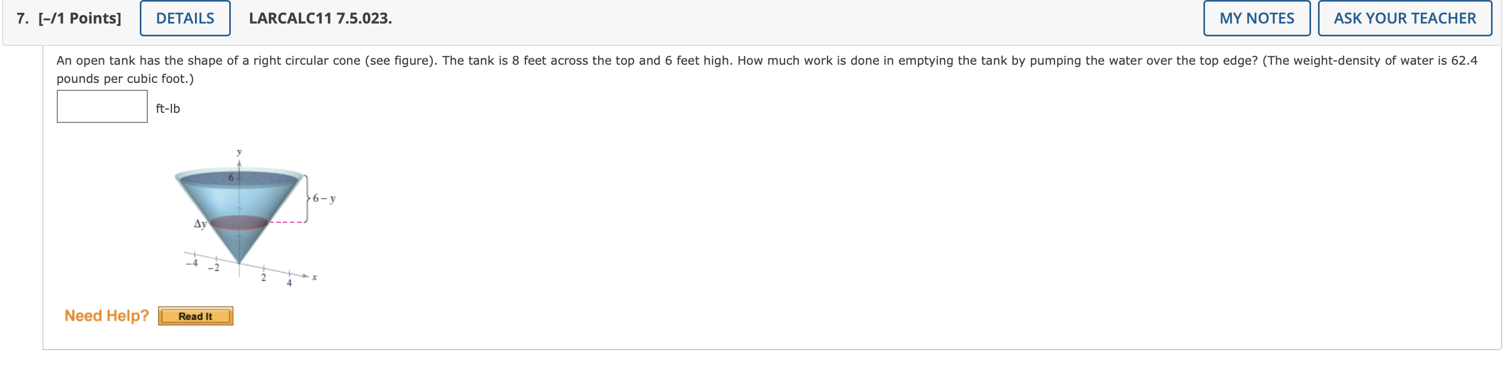The height and width of the screenshot is (387, 1506).
Task: Click the −4 tick mark on axis
Action: tap(192, 262)
